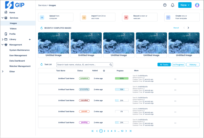Screen dimensions: 204x138
Task: Click Services in the breadcrumb
Action: 42,5
